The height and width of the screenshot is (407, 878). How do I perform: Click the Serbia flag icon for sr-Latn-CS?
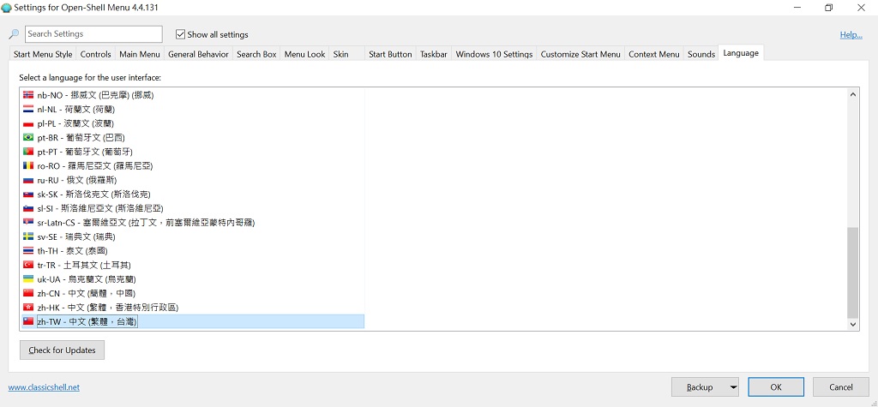(x=28, y=222)
